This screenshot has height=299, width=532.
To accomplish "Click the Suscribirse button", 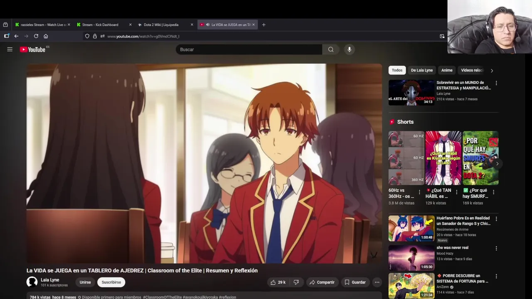I will point(111,282).
